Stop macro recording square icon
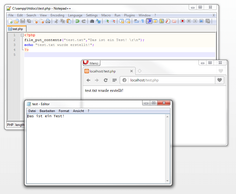This screenshot has height=194, width=236. (x=189, y=21)
